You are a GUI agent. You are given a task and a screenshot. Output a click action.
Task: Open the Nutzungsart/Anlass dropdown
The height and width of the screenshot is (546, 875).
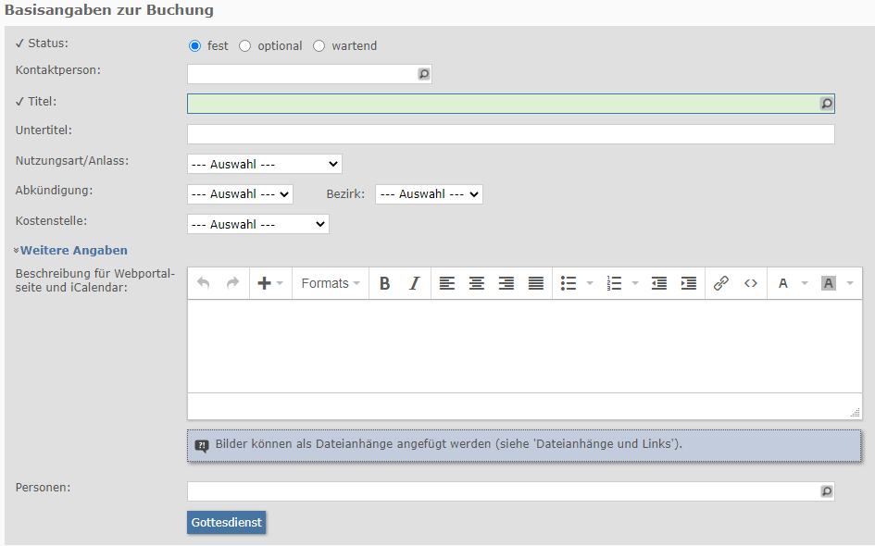point(264,164)
